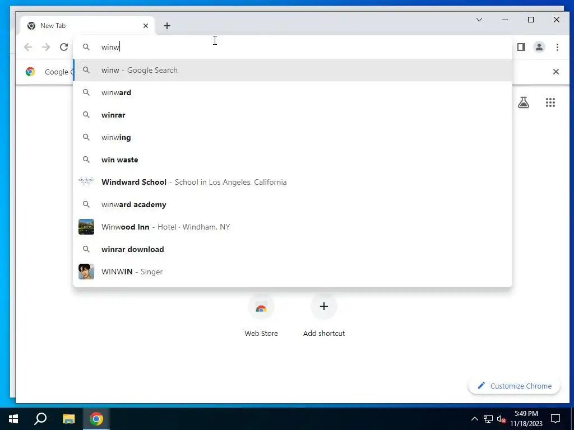Click the Customize Chrome button

tap(515, 386)
